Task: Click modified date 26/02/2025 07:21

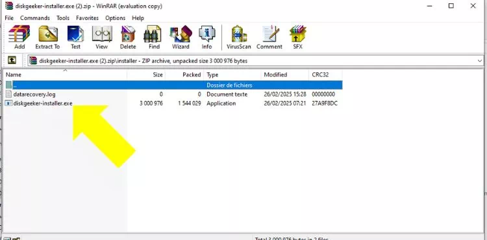Action: [285, 104]
